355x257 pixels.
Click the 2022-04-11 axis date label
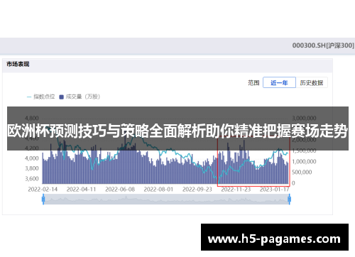[x=81, y=190]
